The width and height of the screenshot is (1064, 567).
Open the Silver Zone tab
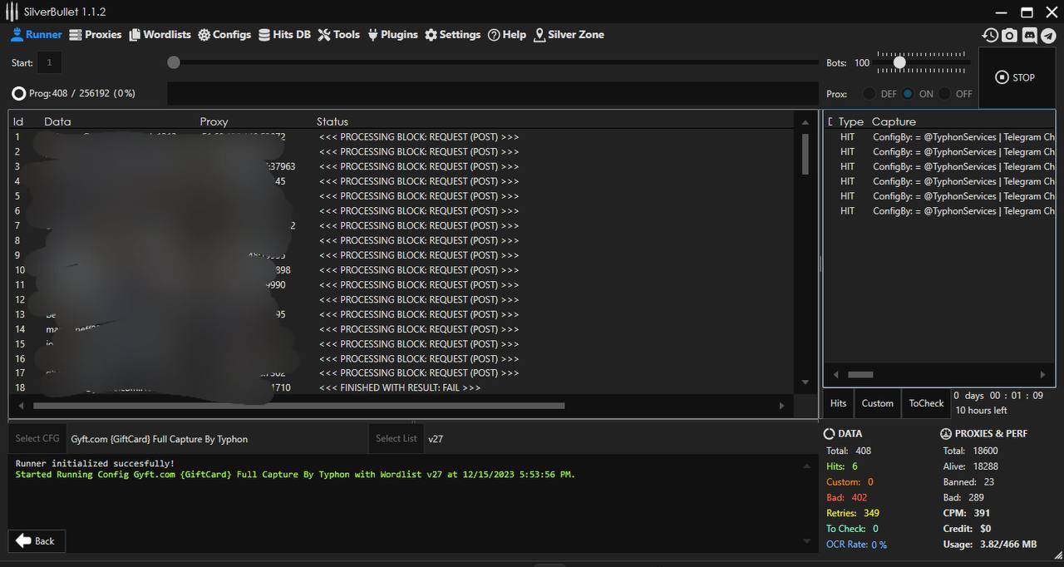(x=569, y=35)
